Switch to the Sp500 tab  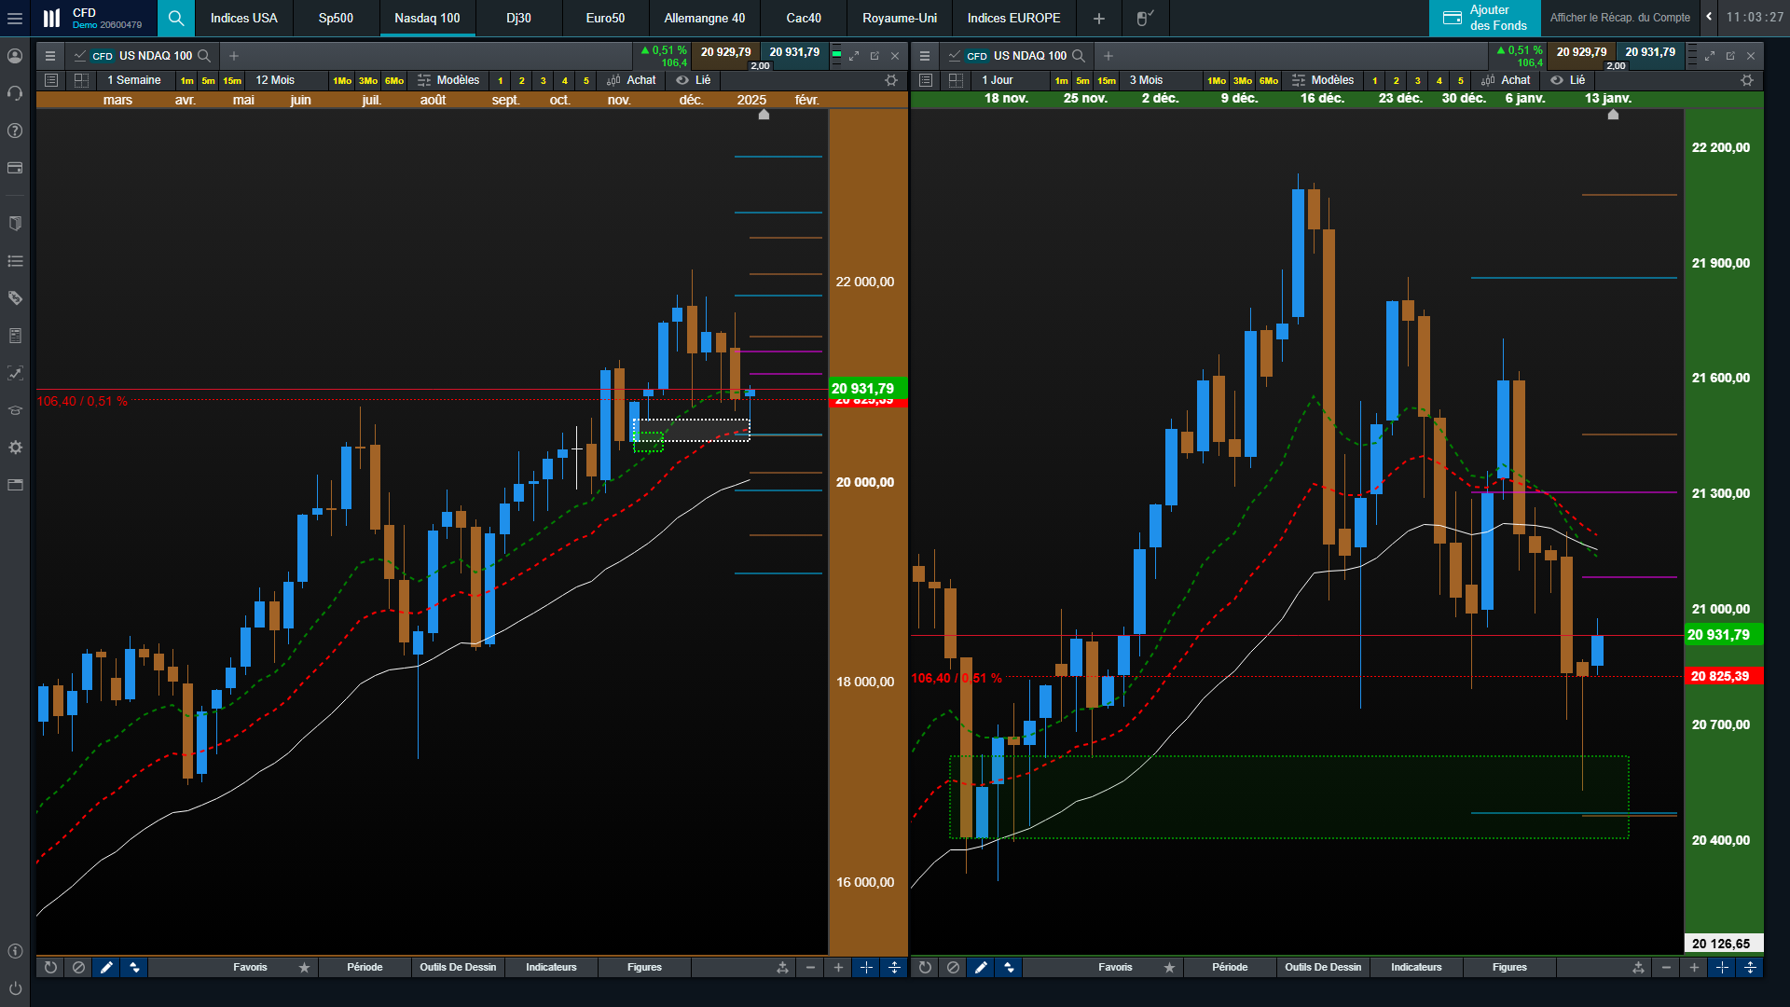pos(336,18)
